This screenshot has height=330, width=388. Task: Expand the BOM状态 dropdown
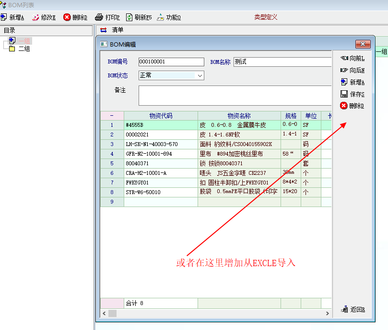[x=200, y=75]
